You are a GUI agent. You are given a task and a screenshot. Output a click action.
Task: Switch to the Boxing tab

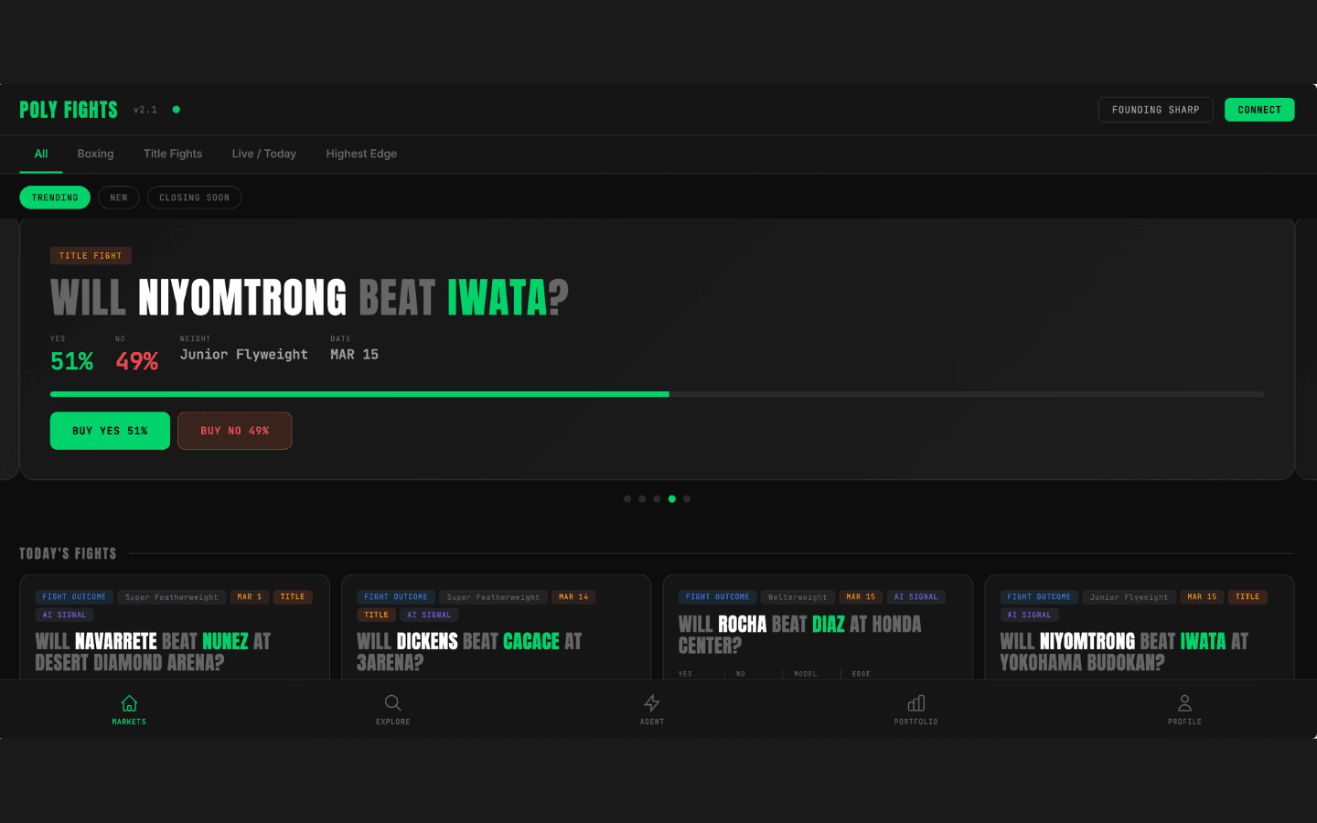point(95,154)
